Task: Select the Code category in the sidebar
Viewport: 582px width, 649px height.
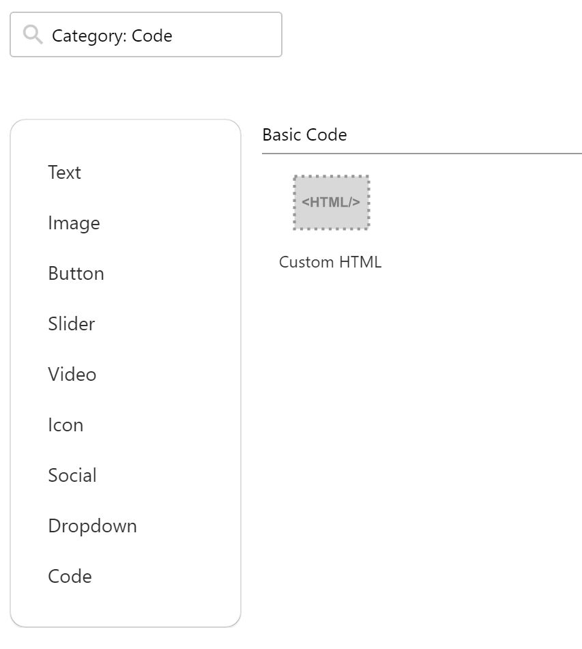Action: pos(70,577)
